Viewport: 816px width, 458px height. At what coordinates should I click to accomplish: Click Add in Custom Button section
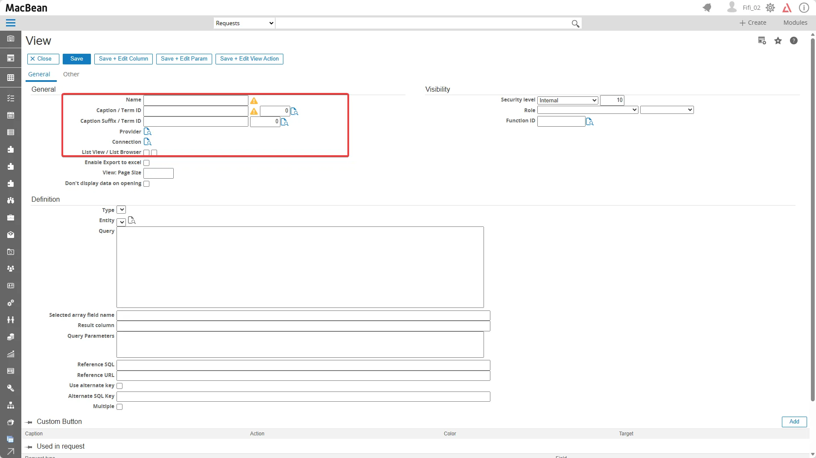(x=794, y=422)
